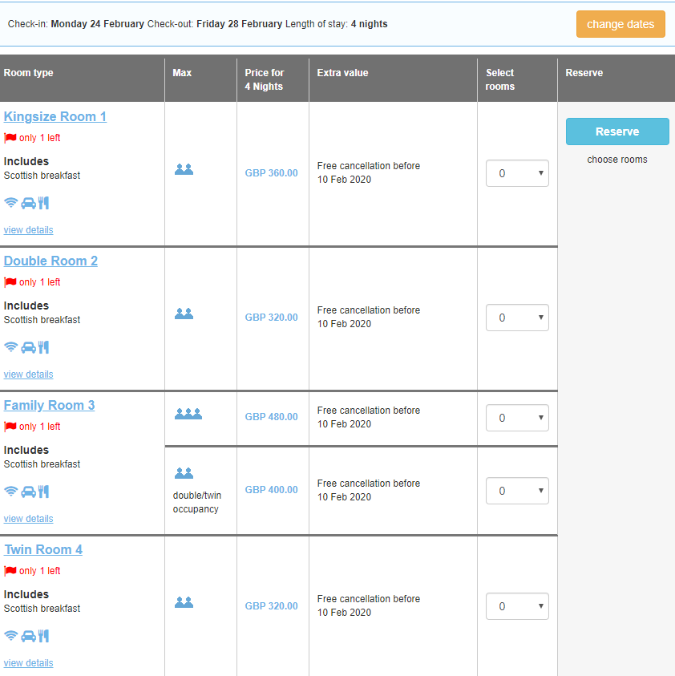Click the WiFi icon under Kingsize Room 1

coord(10,203)
